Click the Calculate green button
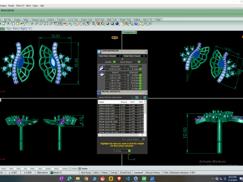243x182 pixels. (129, 151)
